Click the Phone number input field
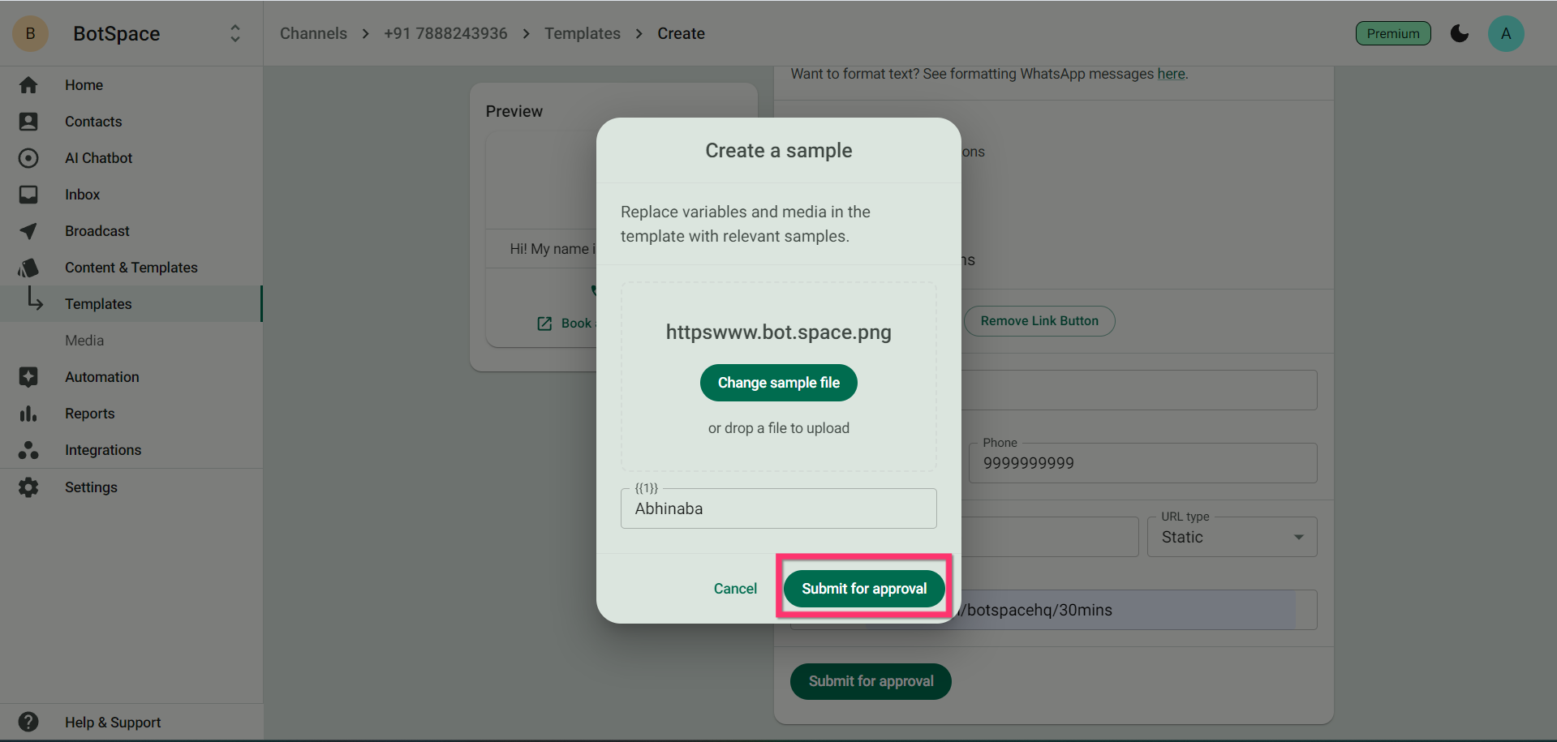 coord(1142,463)
